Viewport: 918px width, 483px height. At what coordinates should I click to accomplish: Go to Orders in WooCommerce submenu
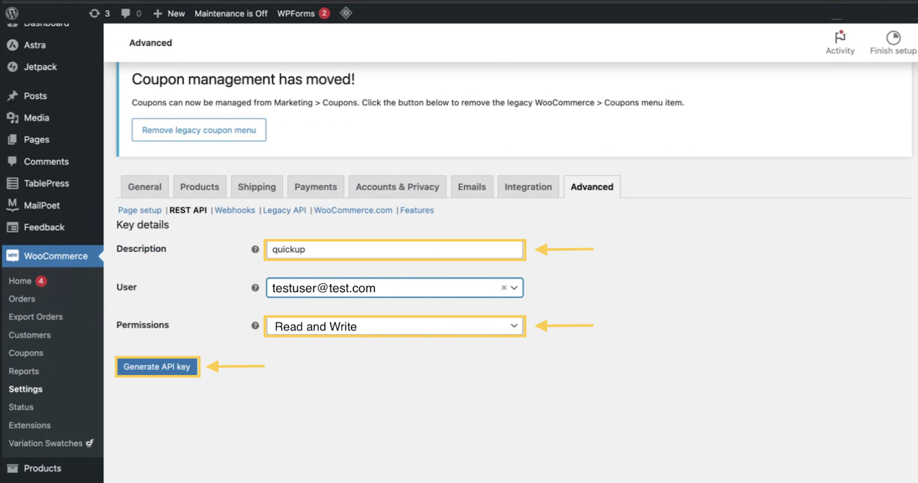(x=22, y=299)
